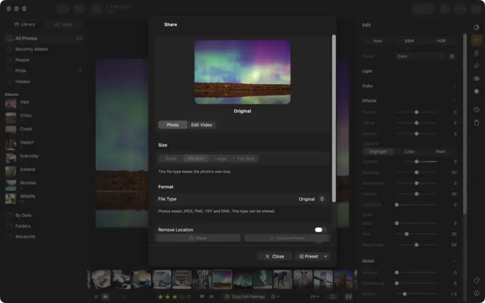The height and width of the screenshot is (303, 485).
Task: Select the Library tab
Action: coord(25,24)
